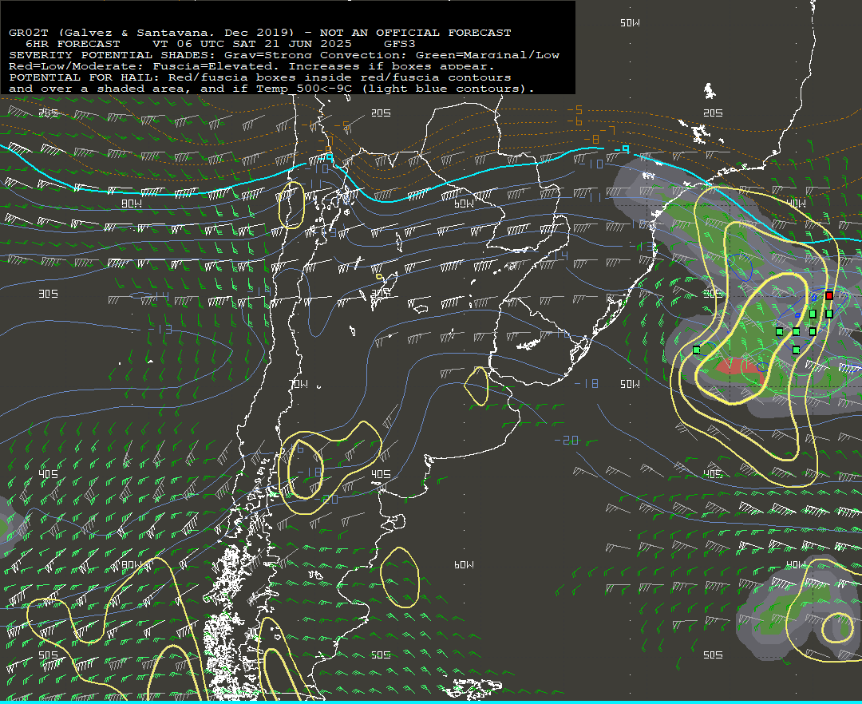Select the "Green=Marginal/Low" legend entry

487,55
